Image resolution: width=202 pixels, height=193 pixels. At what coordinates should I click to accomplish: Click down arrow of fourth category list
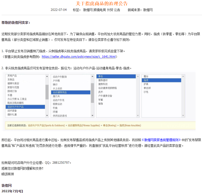183,116
